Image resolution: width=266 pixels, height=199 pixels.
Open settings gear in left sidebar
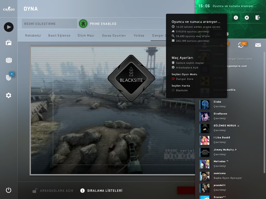(x=9, y=95)
